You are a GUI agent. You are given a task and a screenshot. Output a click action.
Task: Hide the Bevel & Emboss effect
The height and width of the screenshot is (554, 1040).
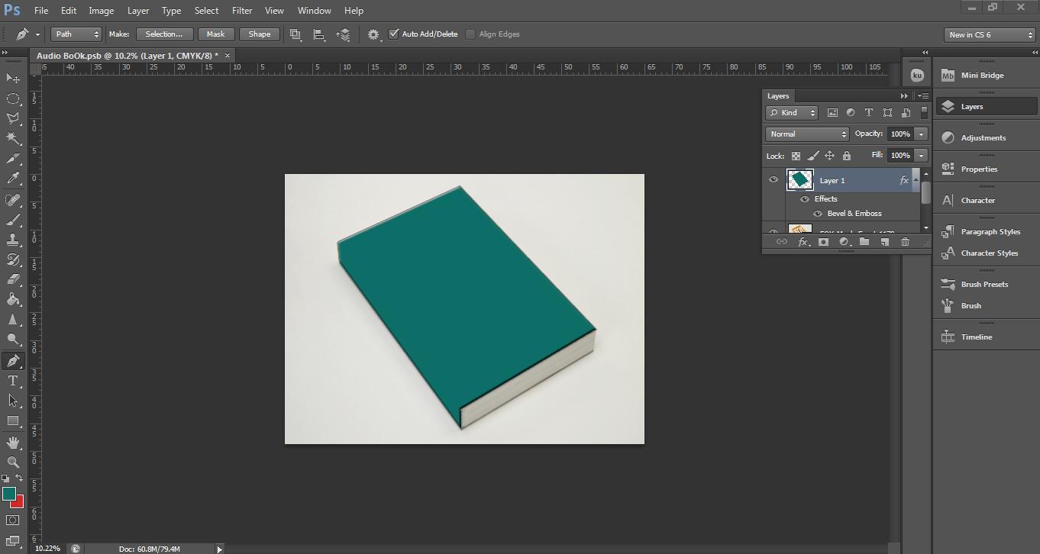818,214
